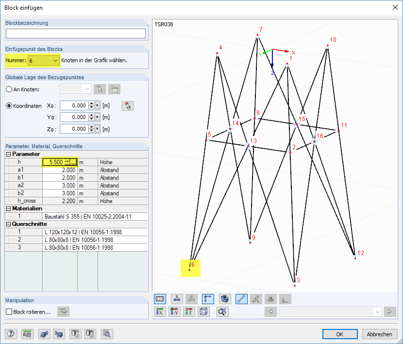Click the zoom-all magnifier icon
The height and width of the screenshot is (344, 403).
[222, 312]
